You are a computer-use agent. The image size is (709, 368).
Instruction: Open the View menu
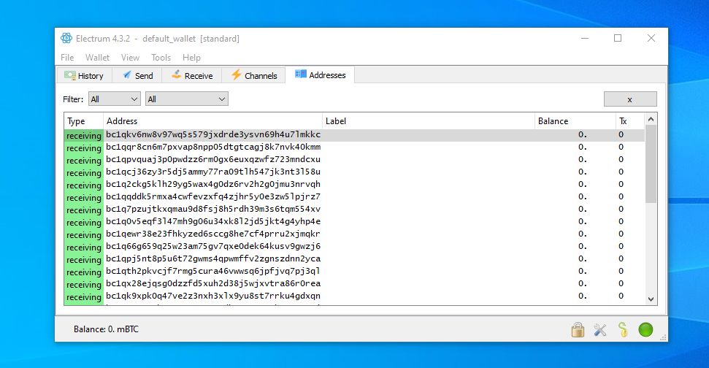[130, 58]
